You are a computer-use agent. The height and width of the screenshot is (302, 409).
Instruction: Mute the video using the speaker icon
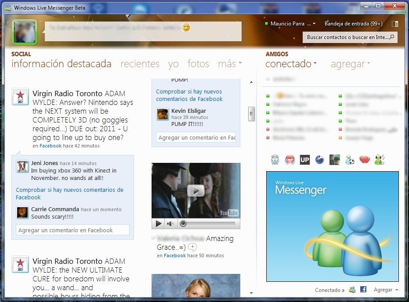170,224
